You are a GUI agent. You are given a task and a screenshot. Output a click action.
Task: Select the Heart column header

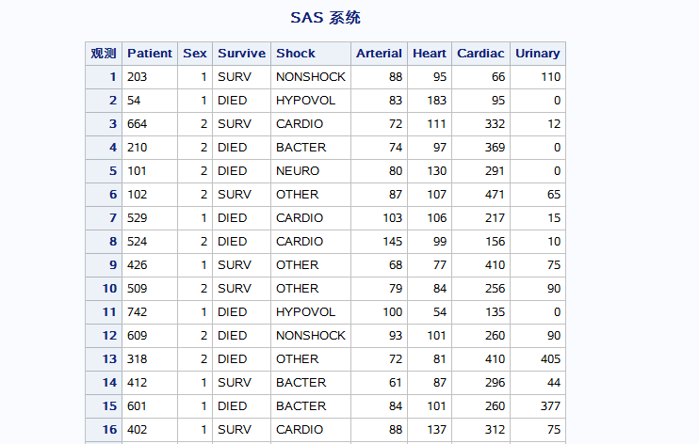pyautogui.click(x=430, y=54)
